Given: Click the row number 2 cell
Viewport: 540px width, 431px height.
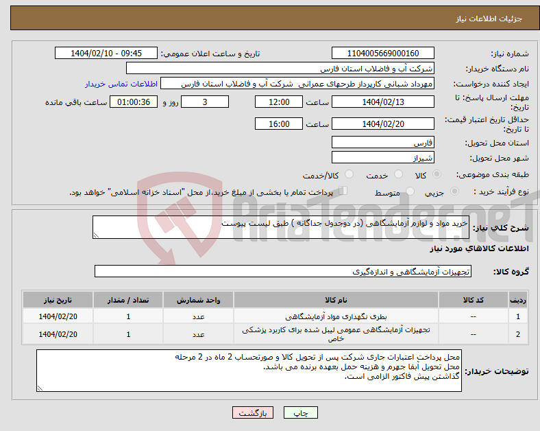Looking at the screenshot, I should point(517,334).
